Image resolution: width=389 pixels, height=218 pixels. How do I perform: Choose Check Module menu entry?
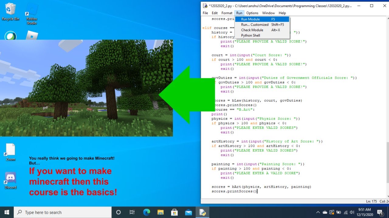tap(262, 30)
